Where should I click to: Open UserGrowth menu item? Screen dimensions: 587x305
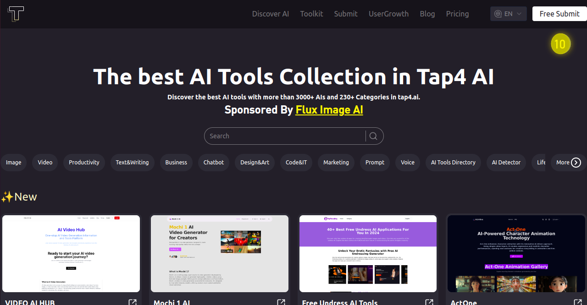tap(388, 14)
